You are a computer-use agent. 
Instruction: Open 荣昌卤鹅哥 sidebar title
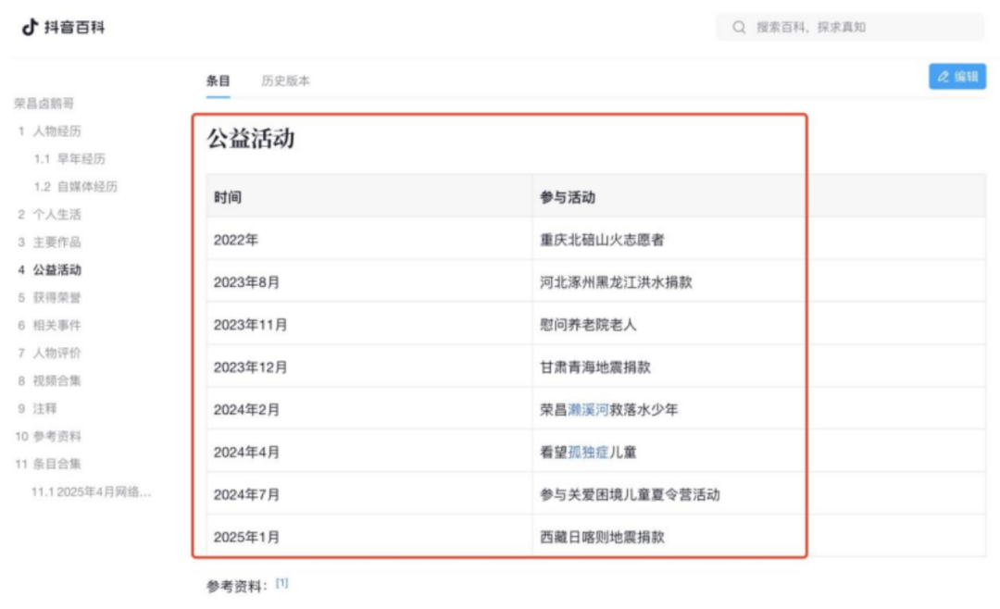click(x=44, y=104)
